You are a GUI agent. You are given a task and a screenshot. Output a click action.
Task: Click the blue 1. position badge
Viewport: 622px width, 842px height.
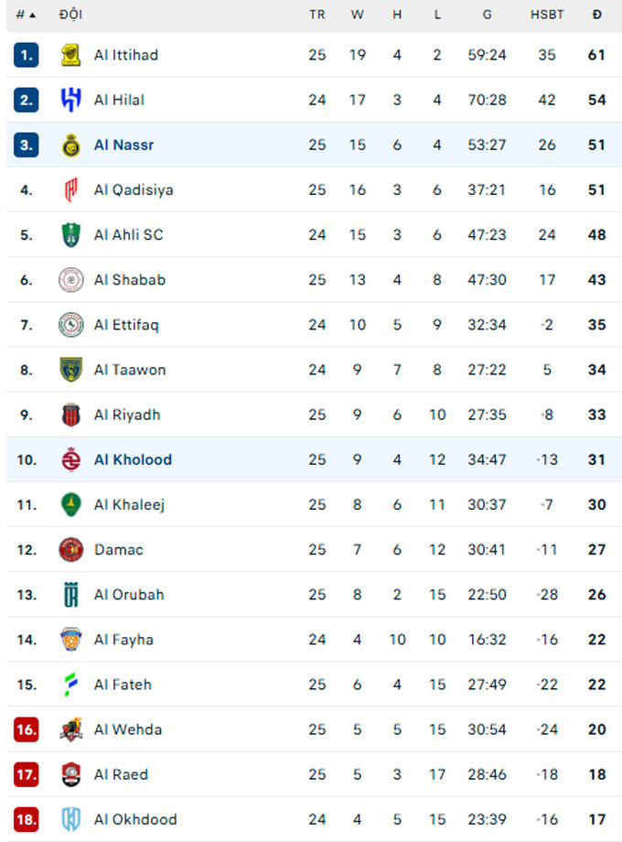26,55
